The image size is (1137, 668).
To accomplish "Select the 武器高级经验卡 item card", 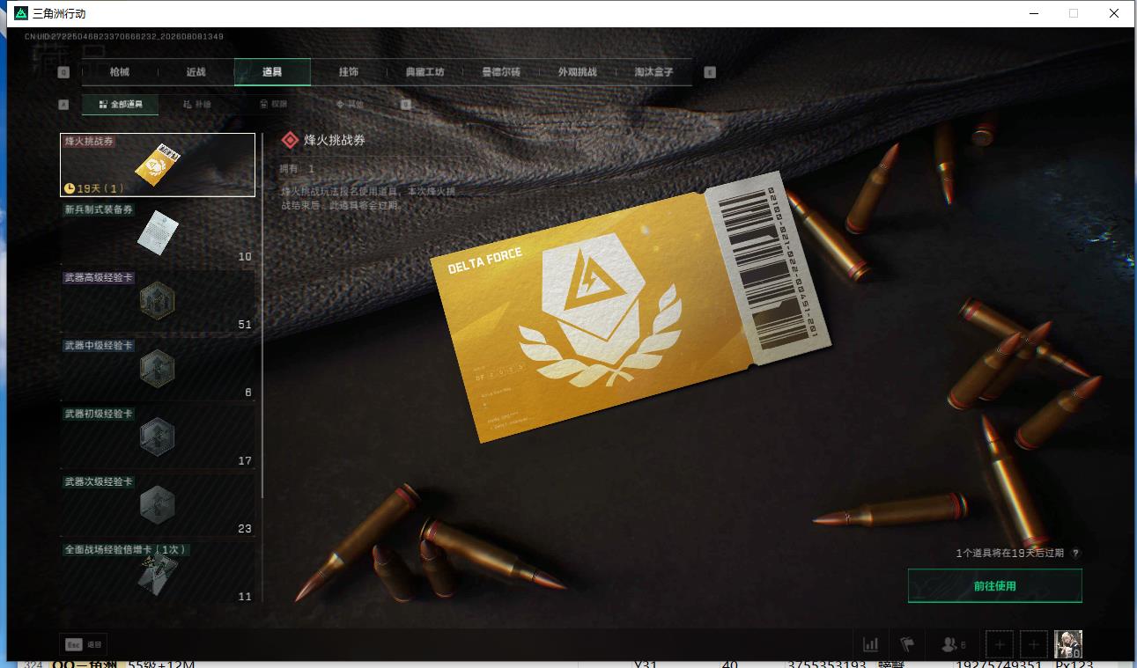I will (158, 301).
